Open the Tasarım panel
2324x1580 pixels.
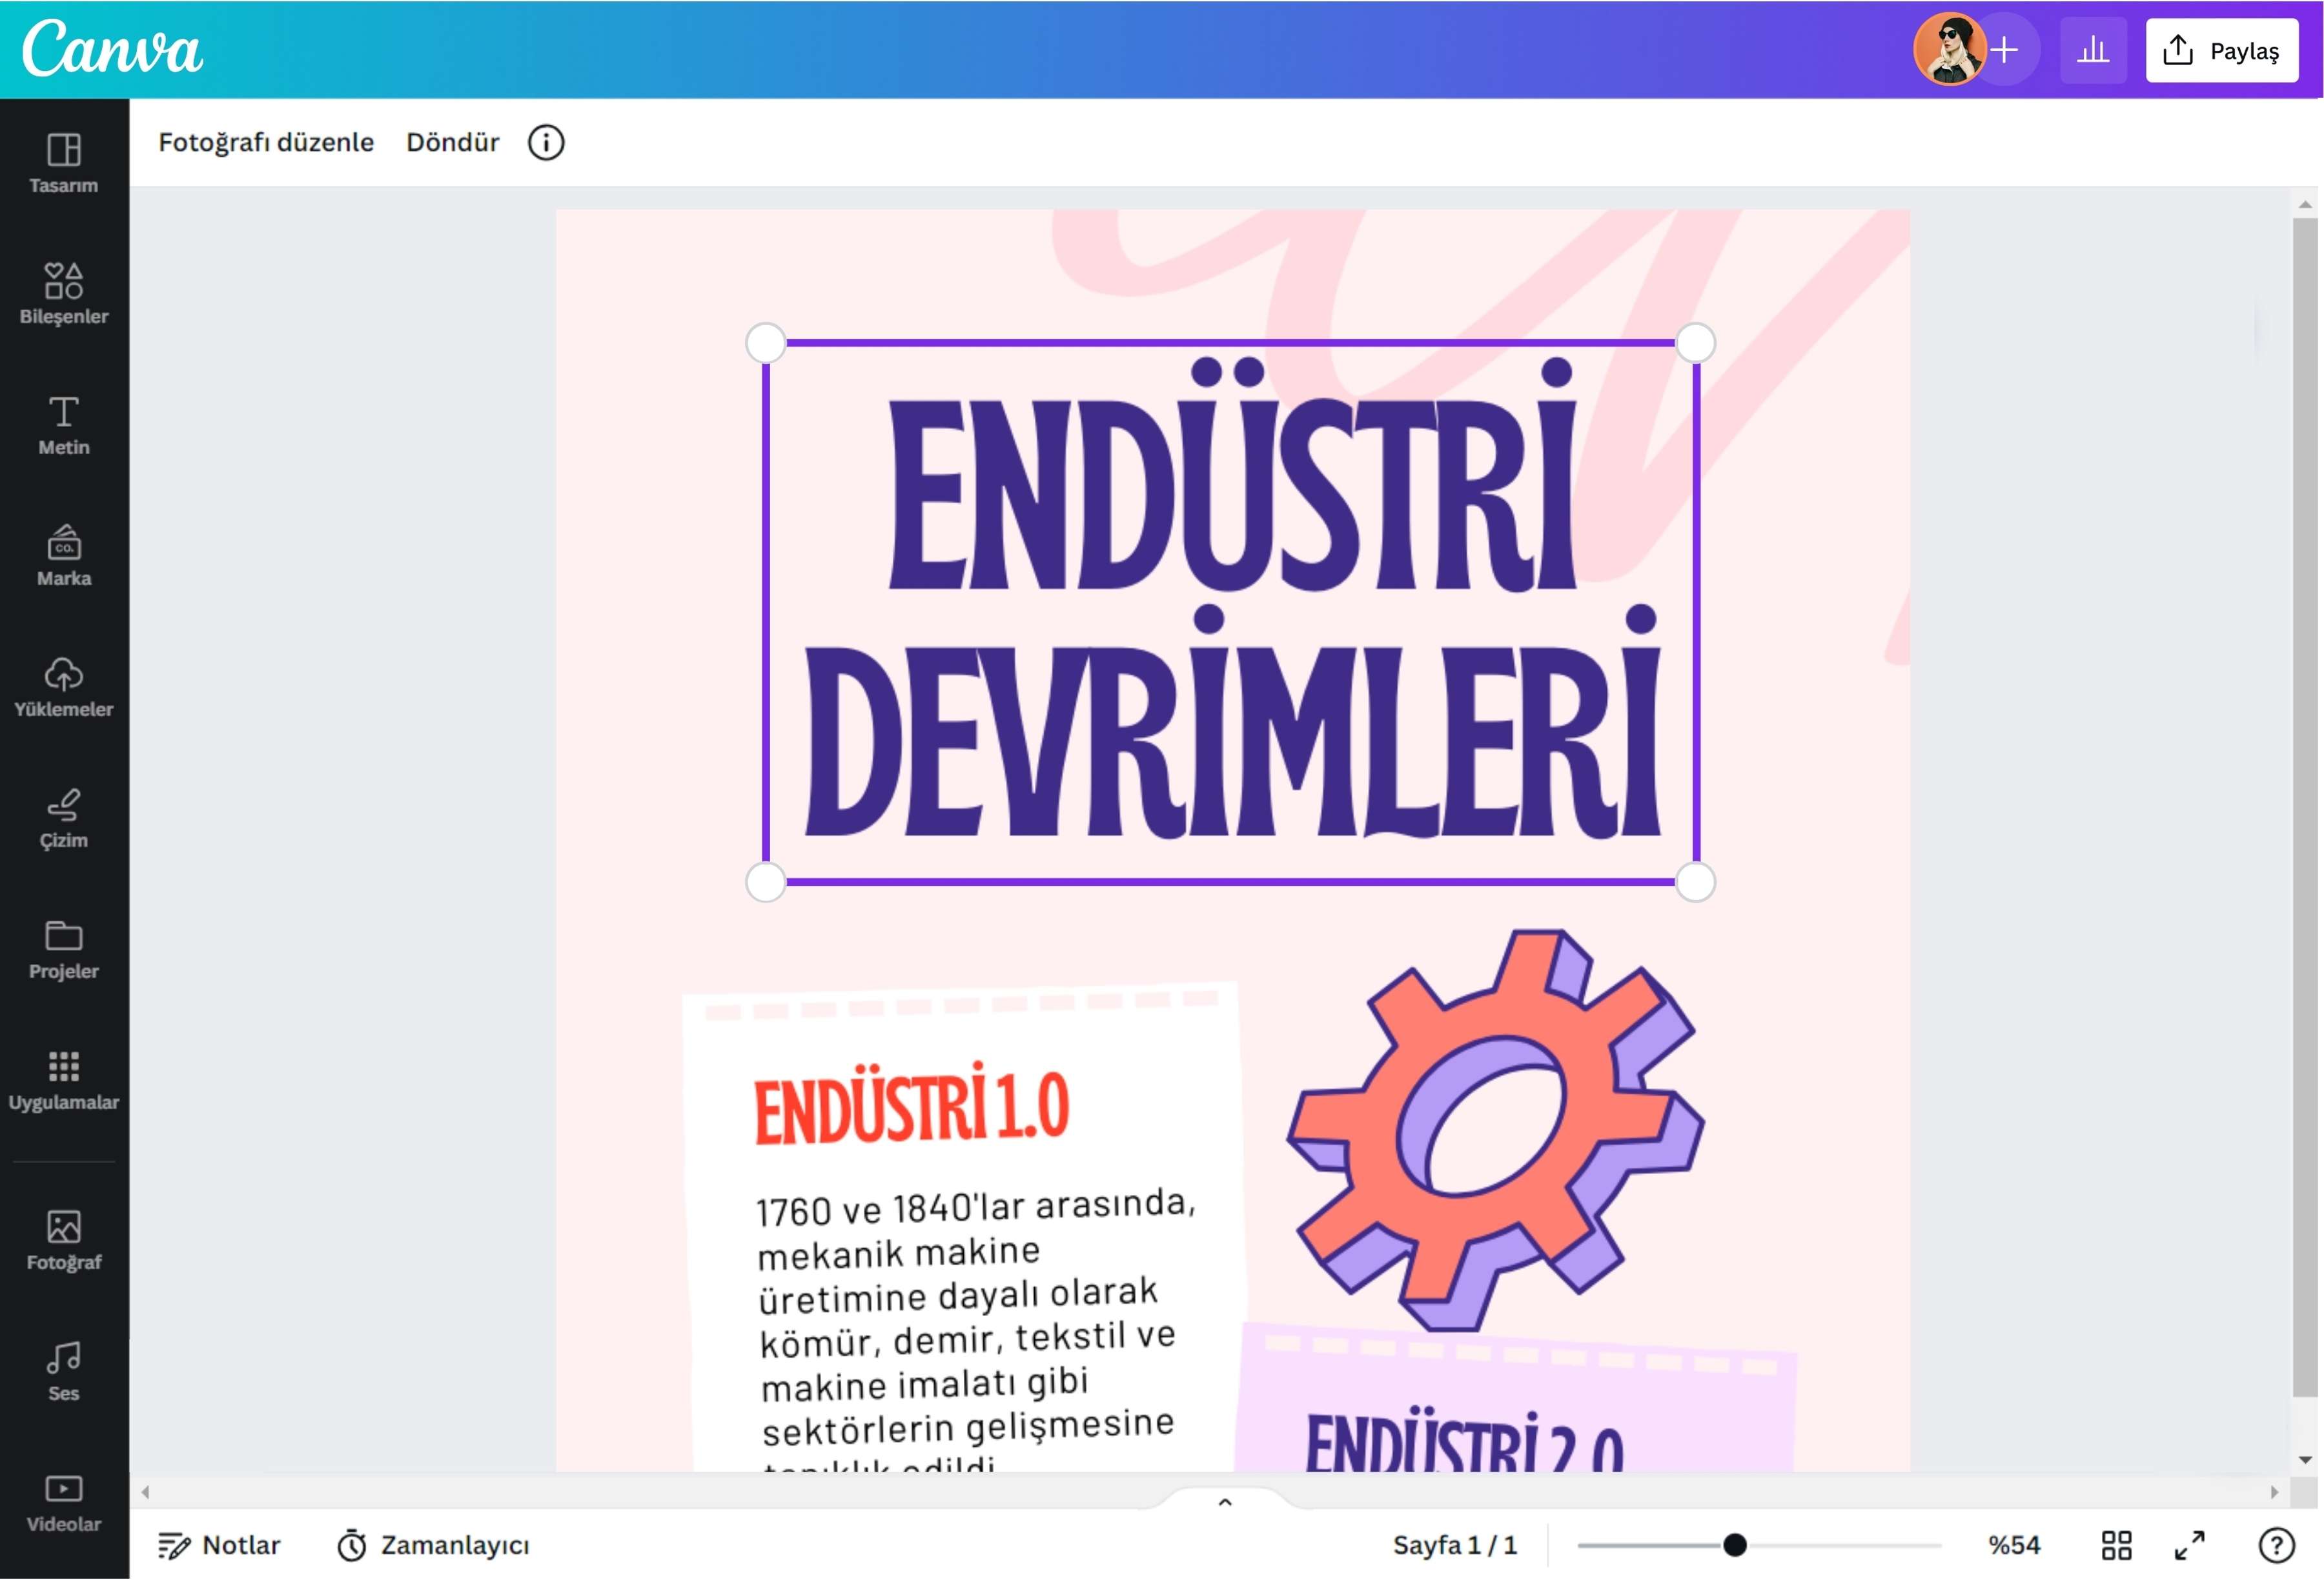tap(64, 164)
